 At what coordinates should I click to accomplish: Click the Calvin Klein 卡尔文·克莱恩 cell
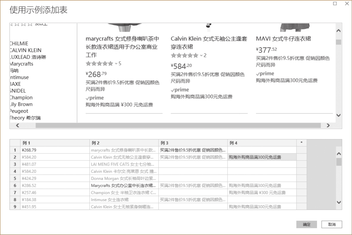tap(124, 171)
